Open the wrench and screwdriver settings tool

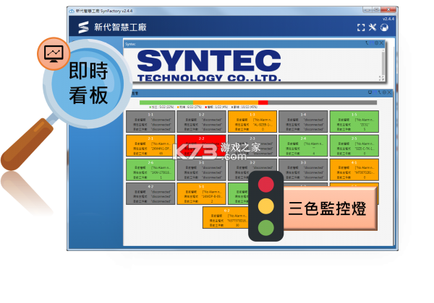373,27
